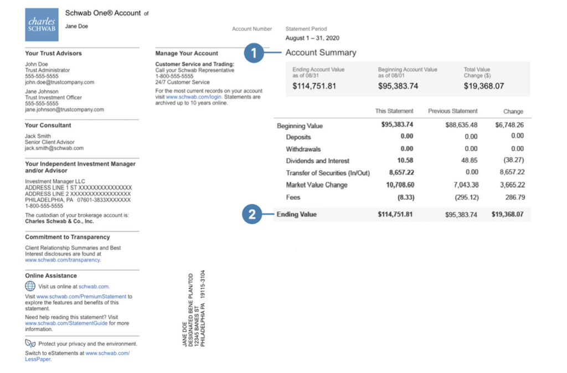Click the jack.smith@schwab.com email
The width and height of the screenshot is (567, 373).
(x=54, y=148)
